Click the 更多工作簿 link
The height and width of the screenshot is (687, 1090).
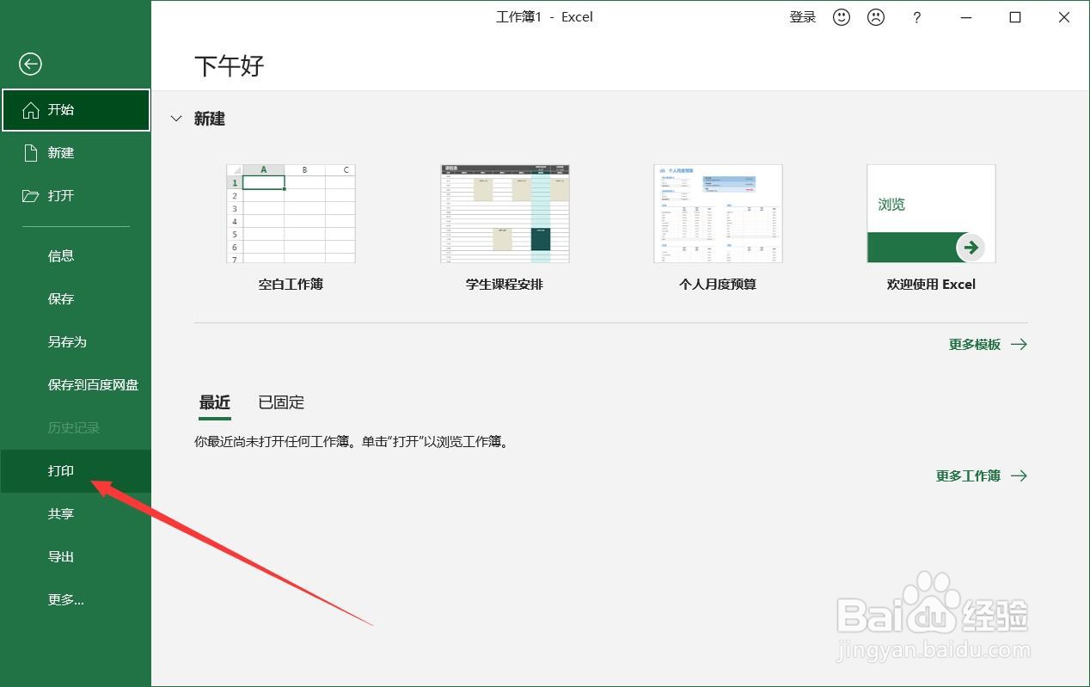pos(981,475)
